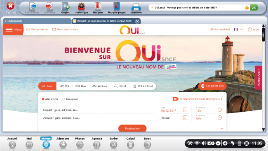Click the green OK button
This screenshot has height=151, width=268.
tap(254, 7)
